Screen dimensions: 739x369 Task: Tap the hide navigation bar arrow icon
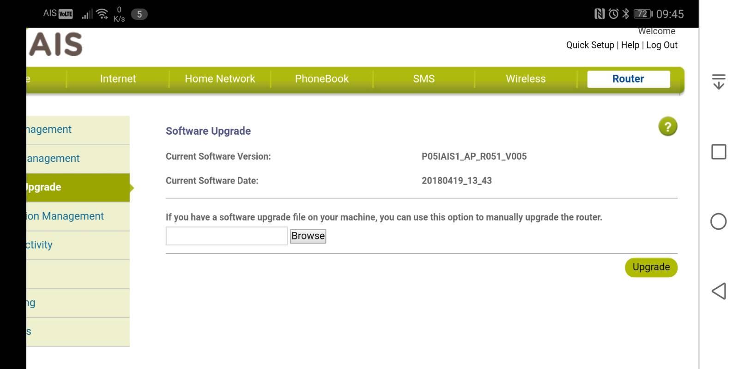tap(719, 82)
